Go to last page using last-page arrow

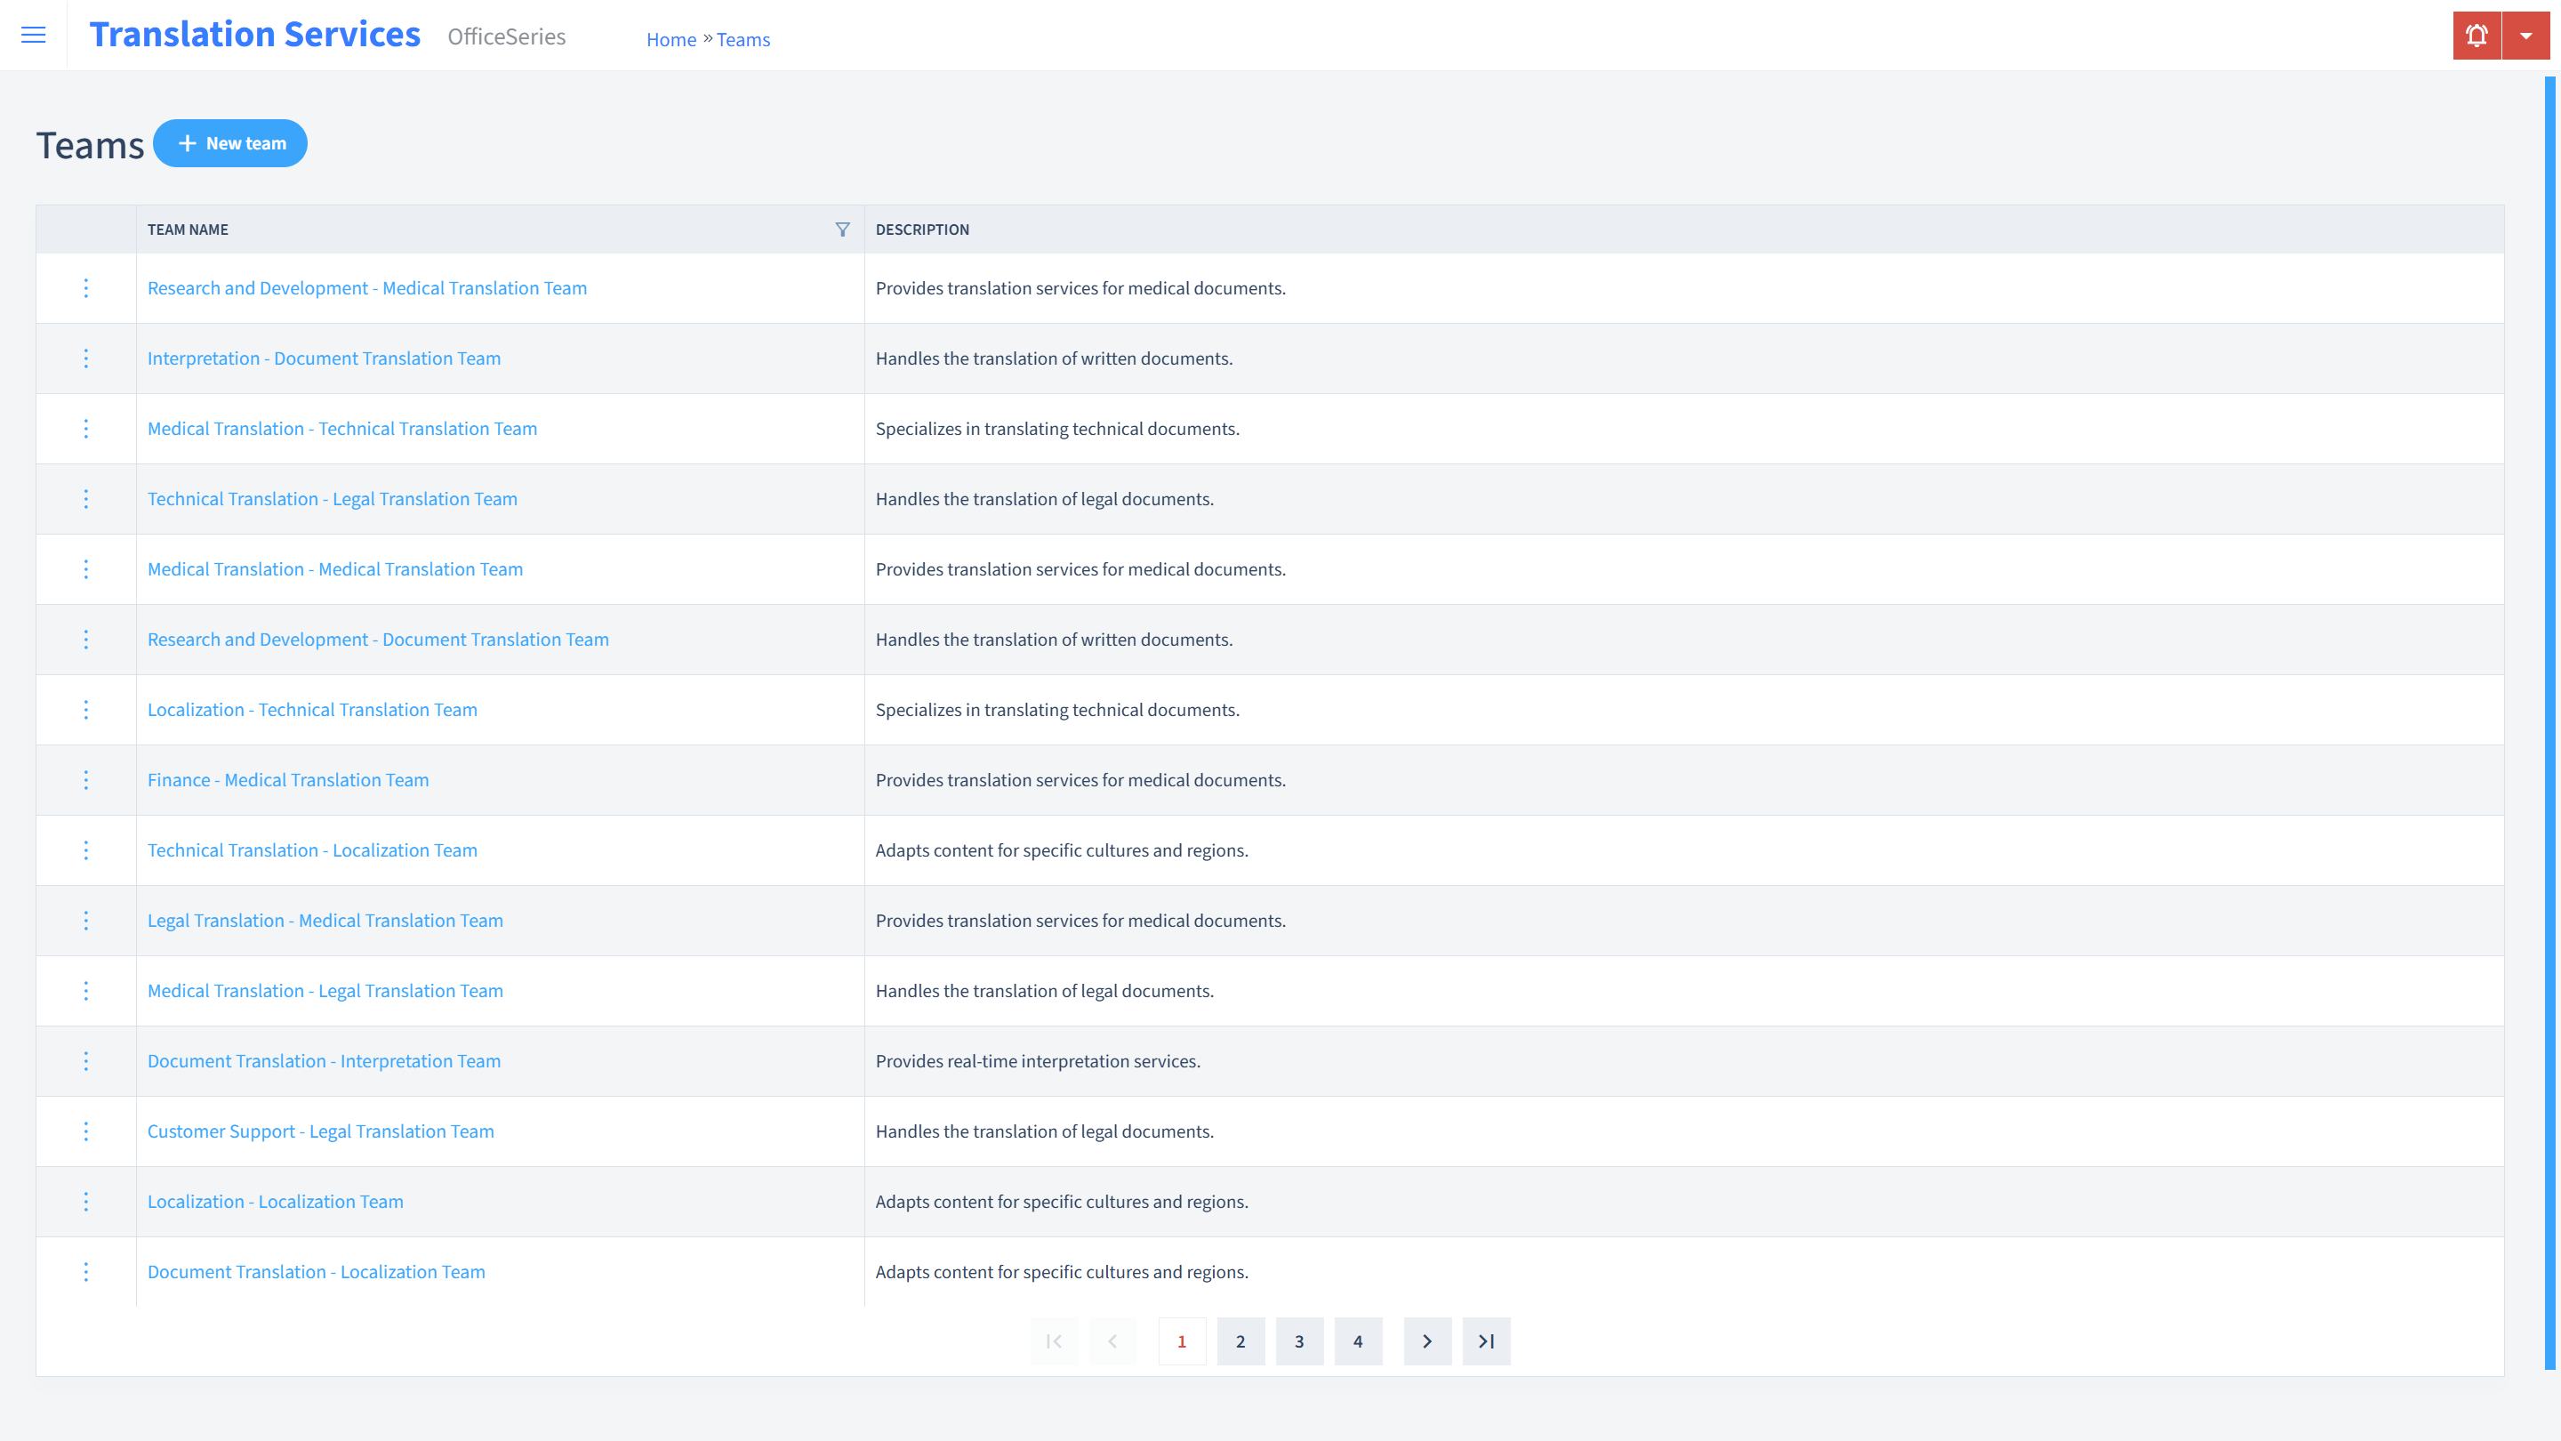click(x=1486, y=1340)
